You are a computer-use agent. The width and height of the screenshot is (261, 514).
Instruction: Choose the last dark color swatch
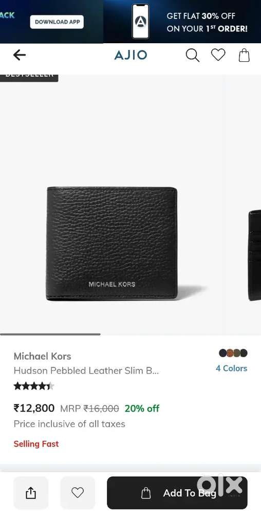244,353
